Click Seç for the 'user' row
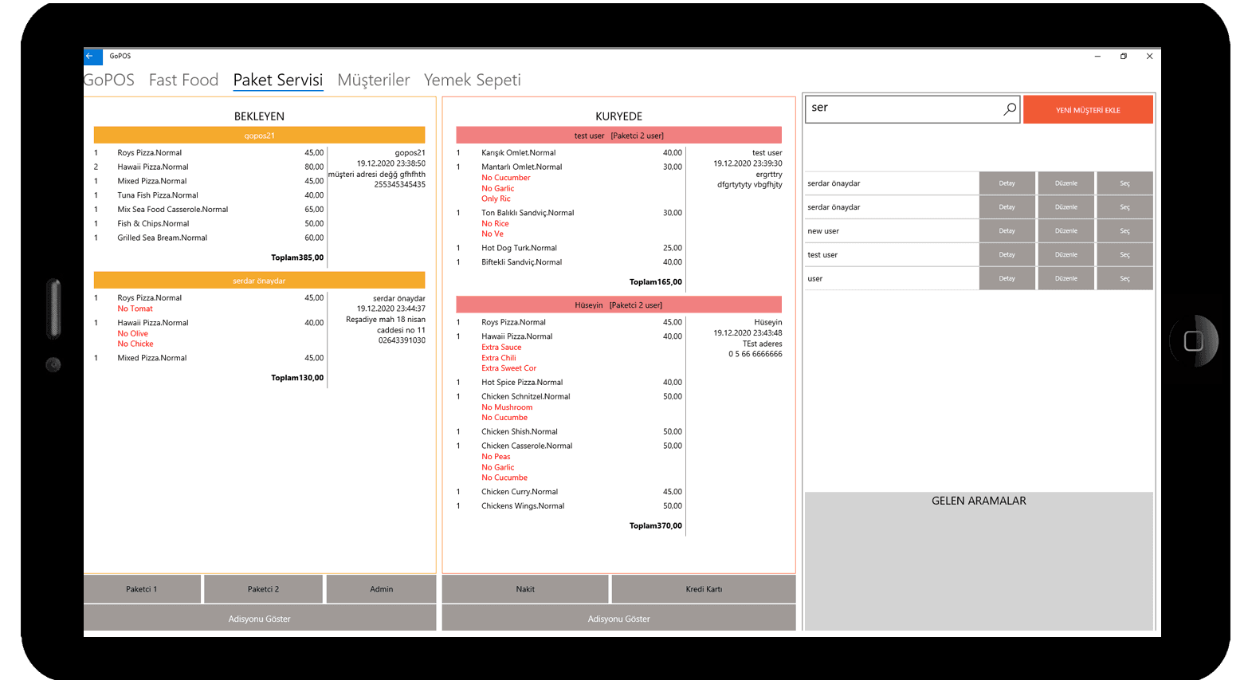Screen dimensions: 1248x688 (x=1124, y=279)
